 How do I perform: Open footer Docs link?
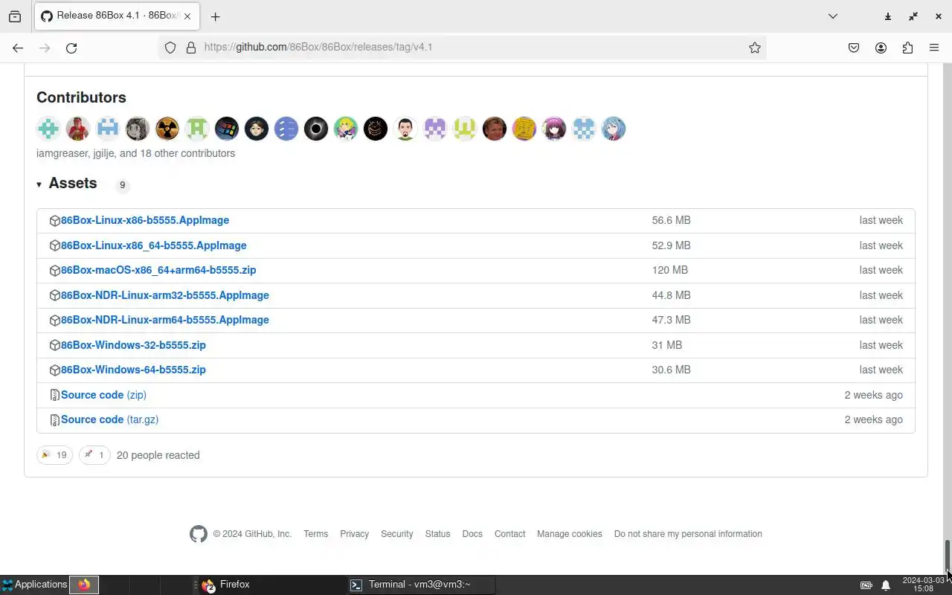point(472,534)
